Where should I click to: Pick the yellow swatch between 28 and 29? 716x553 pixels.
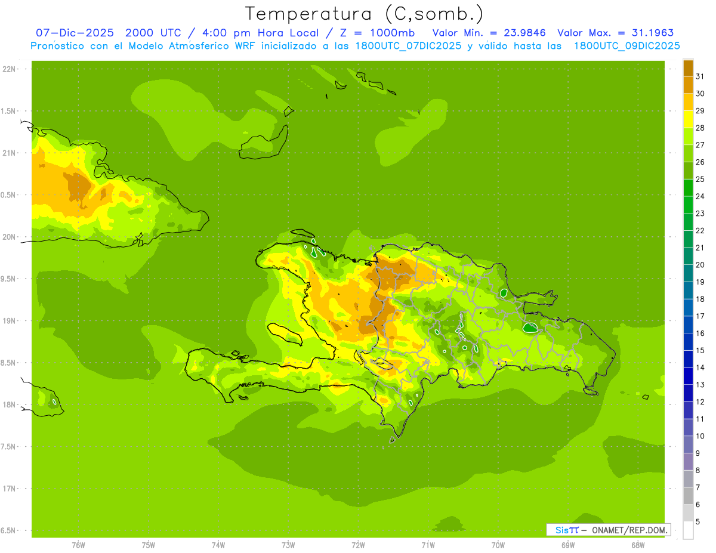coord(688,119)
